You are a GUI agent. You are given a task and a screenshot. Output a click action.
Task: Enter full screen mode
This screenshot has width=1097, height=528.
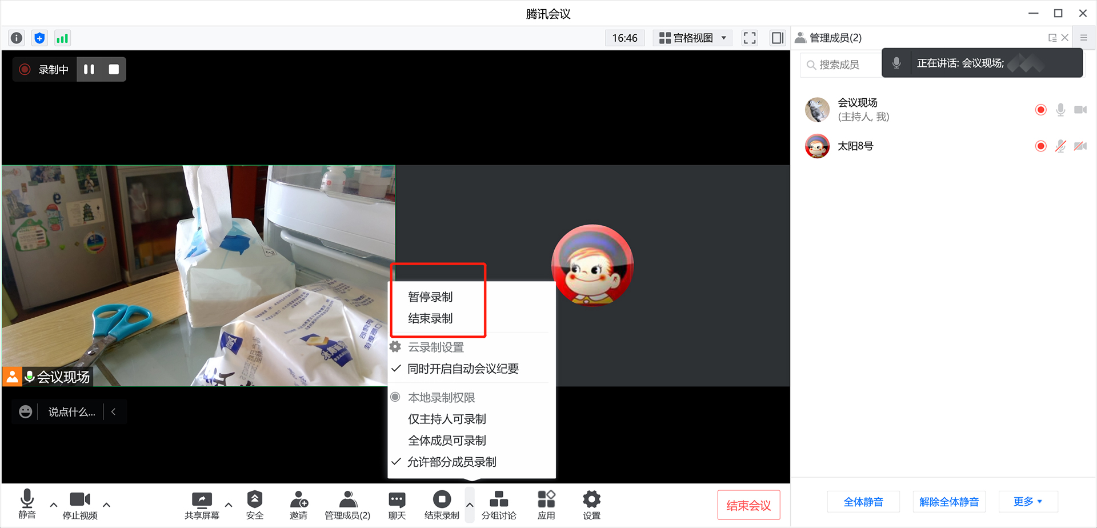tap(749, 38)
